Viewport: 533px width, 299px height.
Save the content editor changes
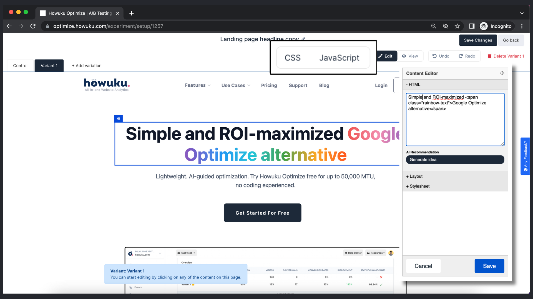click(x=489, y=266)
